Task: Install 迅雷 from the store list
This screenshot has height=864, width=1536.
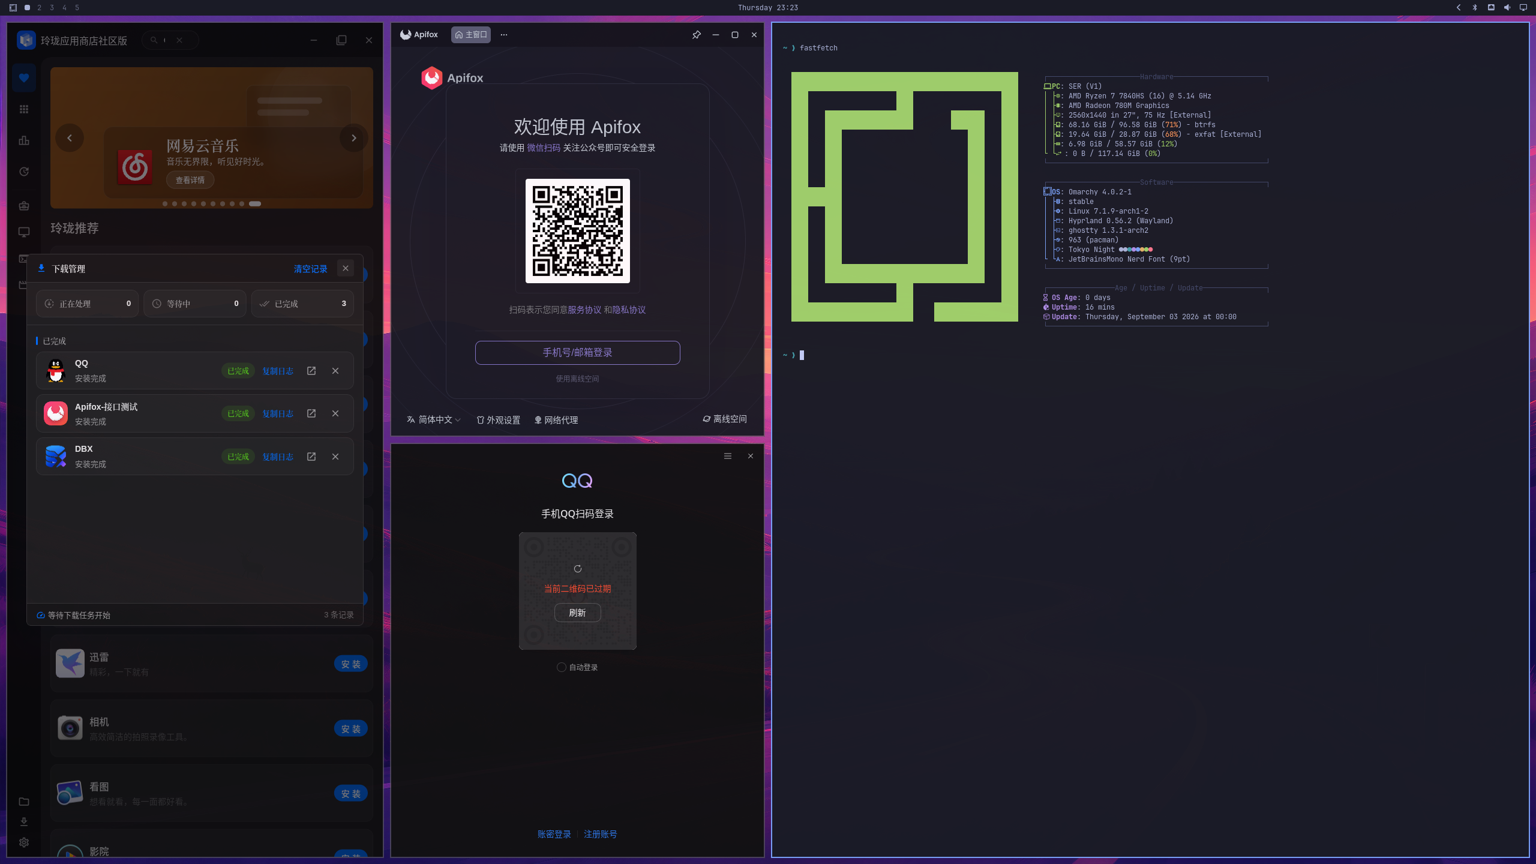Action: click(351, 664)
